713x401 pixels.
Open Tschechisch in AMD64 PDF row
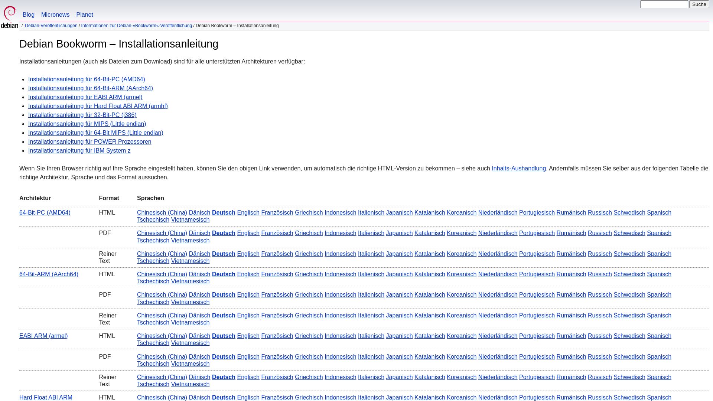(x=153, y=241)
